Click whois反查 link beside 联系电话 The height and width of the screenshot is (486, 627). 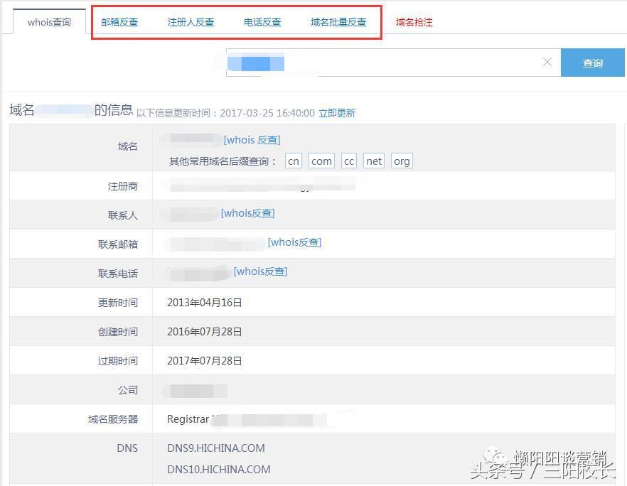point(260,271)
